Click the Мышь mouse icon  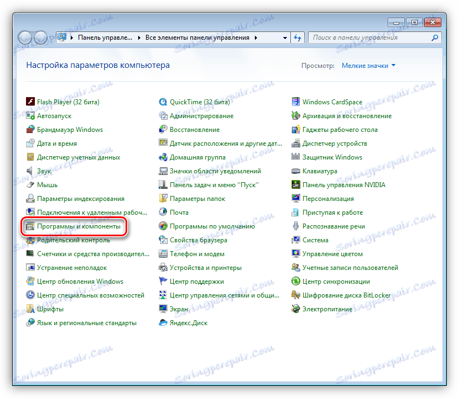30,185
